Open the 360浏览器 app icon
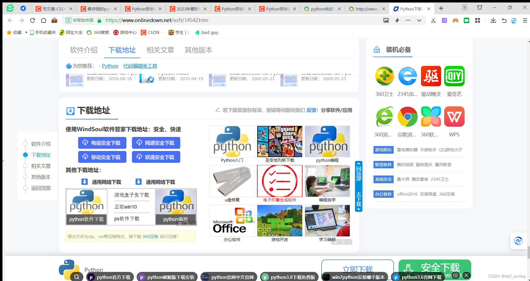Image resolution: width=530 pixels, height=281 pixels. tap(384, 117)
